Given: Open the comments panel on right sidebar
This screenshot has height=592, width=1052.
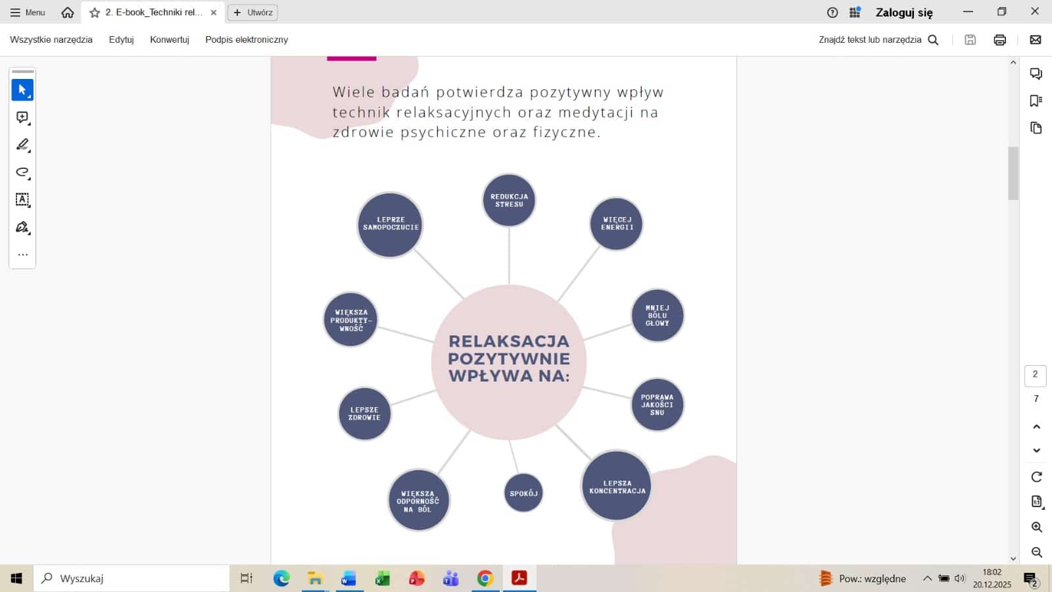Looking at the screenshot, I should pos(1036,74).
